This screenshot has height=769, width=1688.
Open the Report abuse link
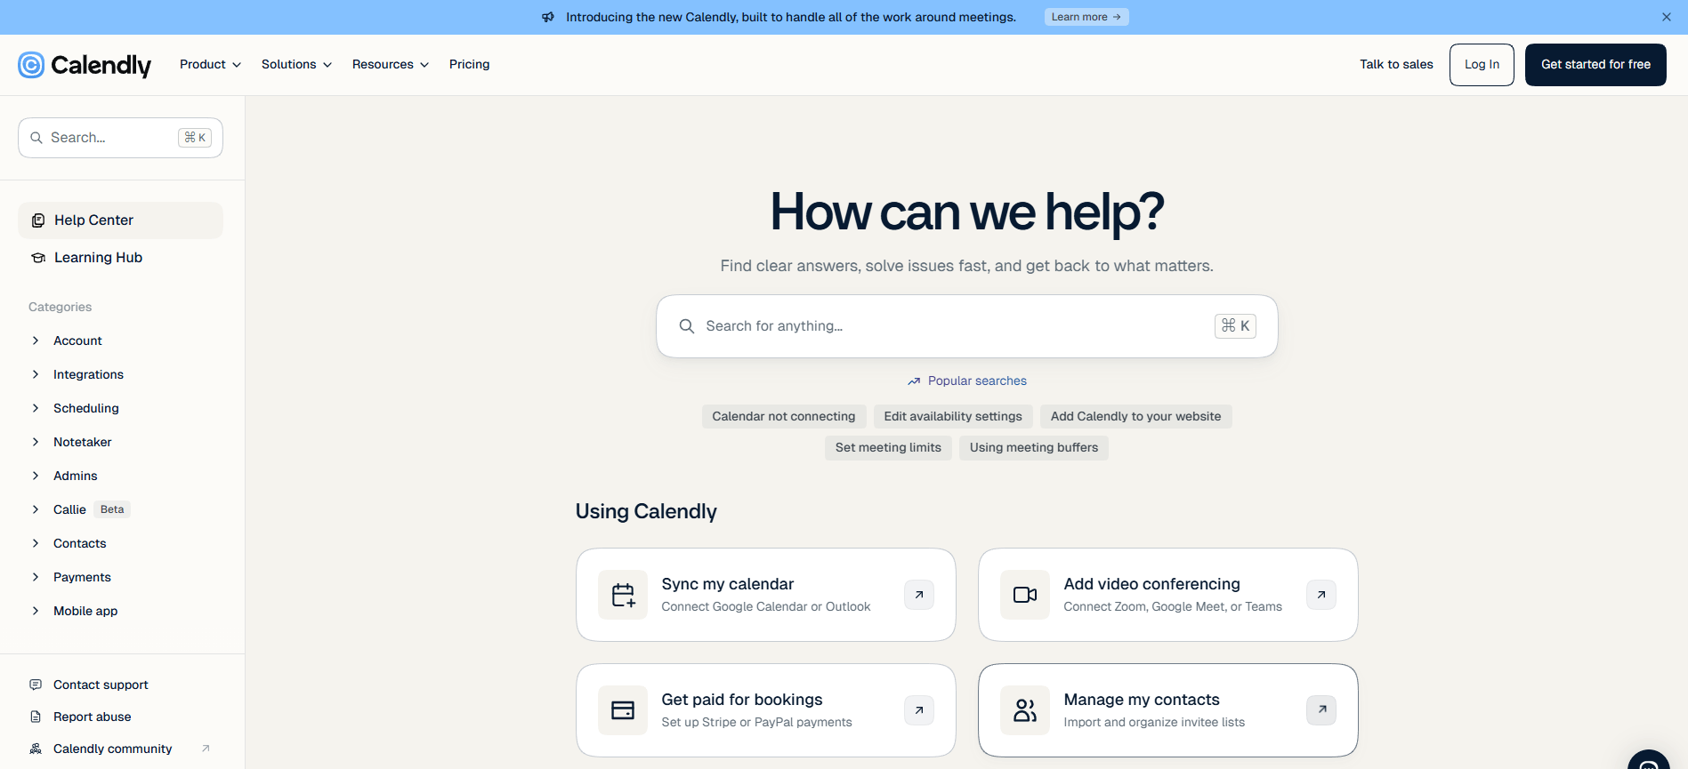(93, 717)
